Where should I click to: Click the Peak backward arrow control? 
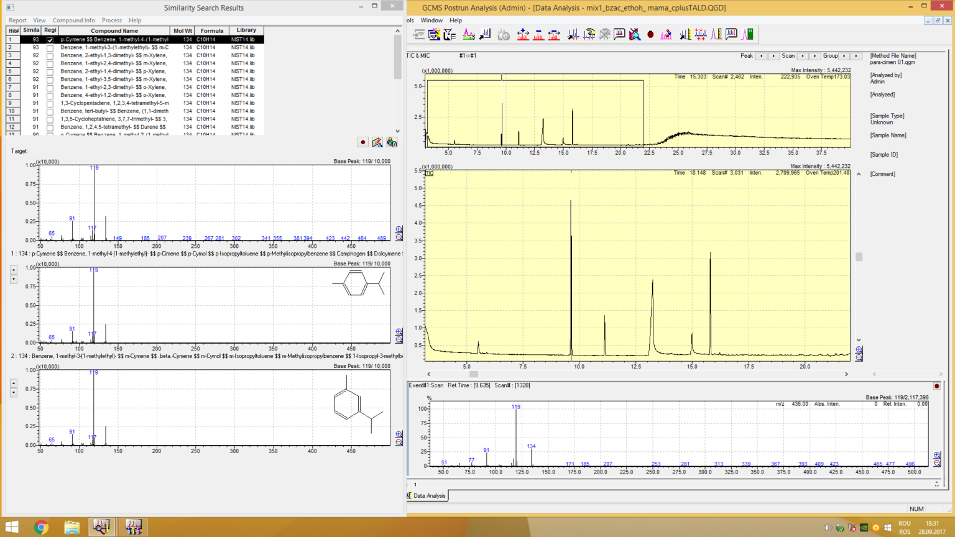762,55
